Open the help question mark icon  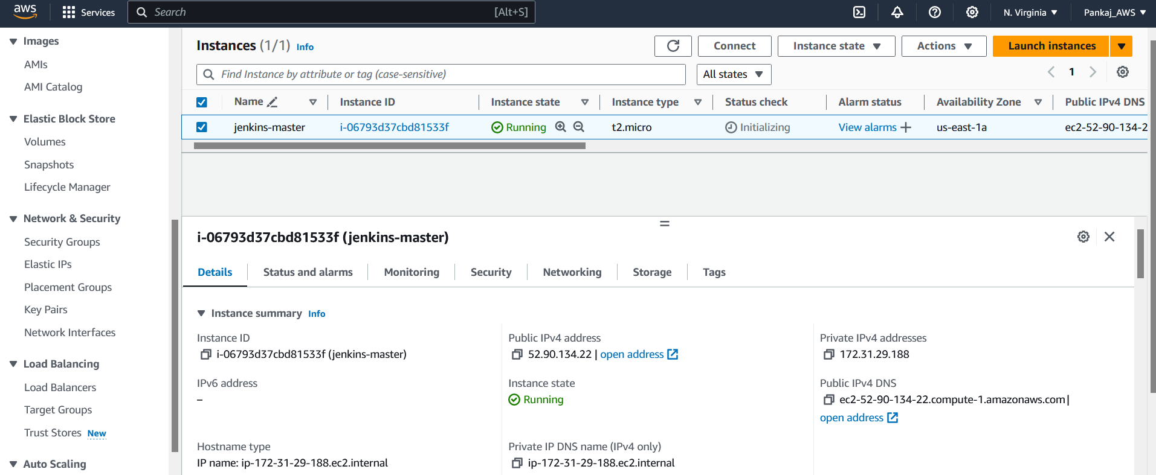(x=935, y=12)
